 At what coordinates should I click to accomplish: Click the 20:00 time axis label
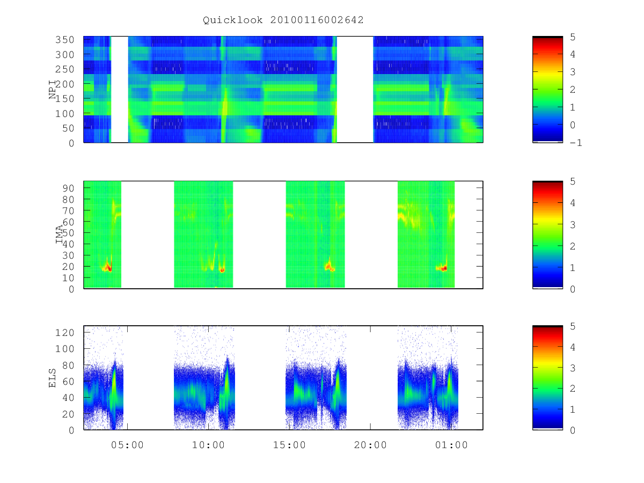370,445
